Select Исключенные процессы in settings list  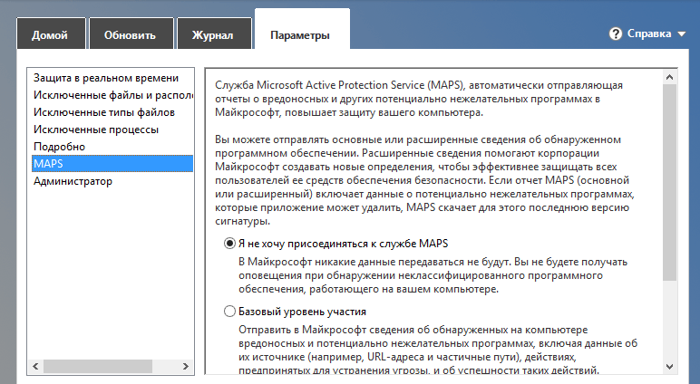[96, 130]
